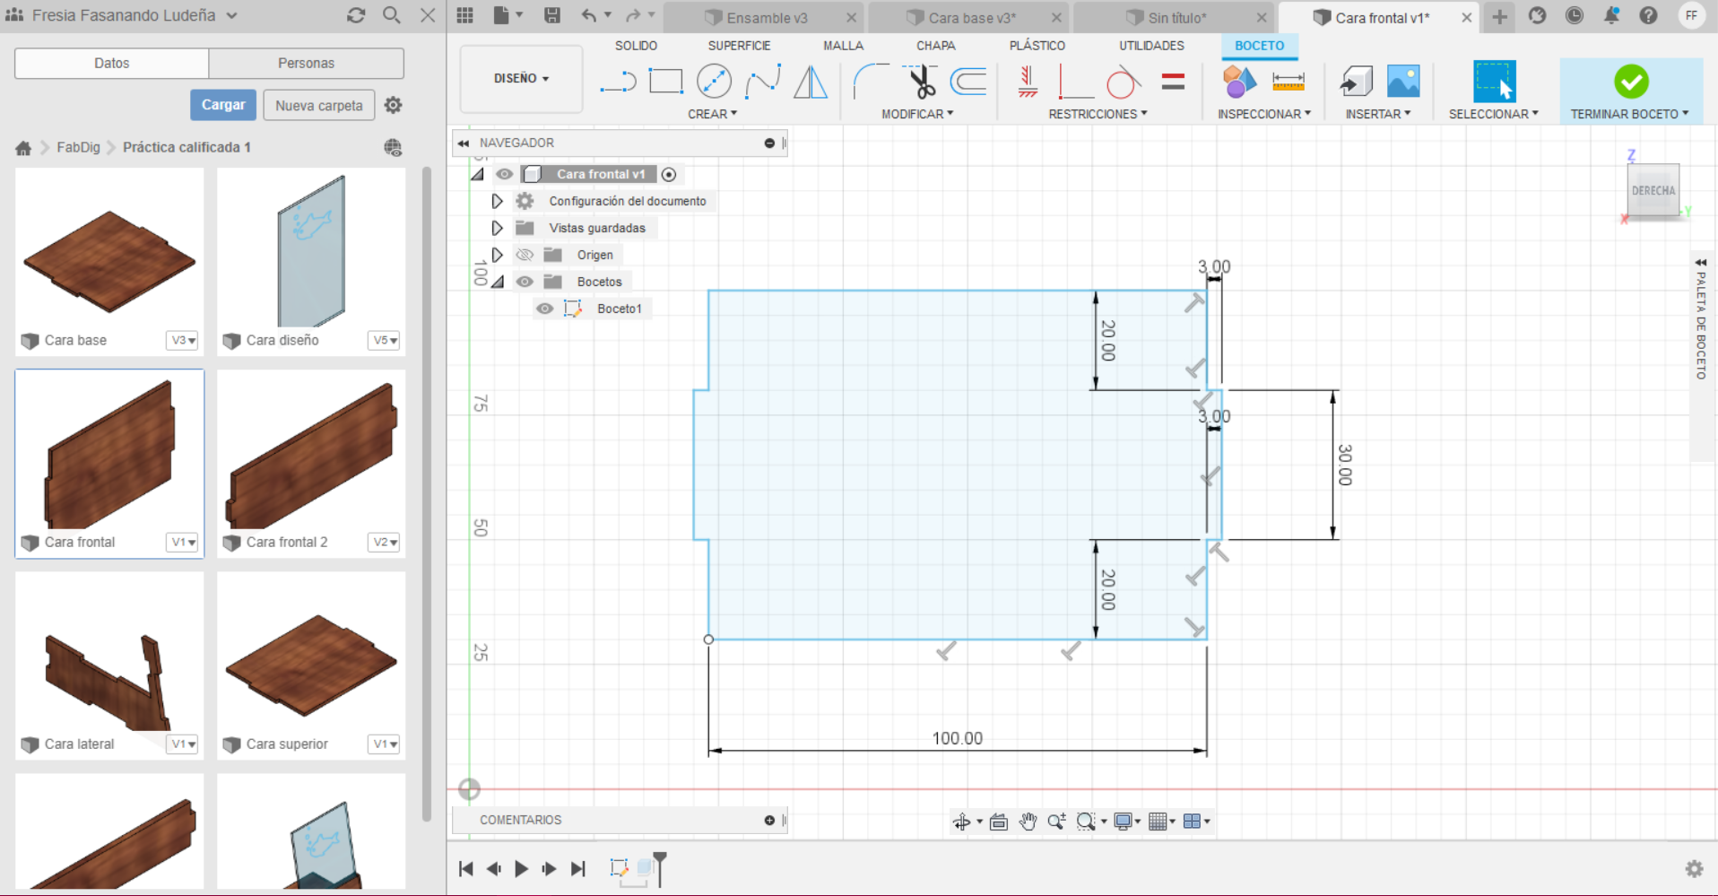Image resolution: width=1718 pixels, height=896 pixels.
Task: Apply the Tangent constraint tool
Action: 1123,82
